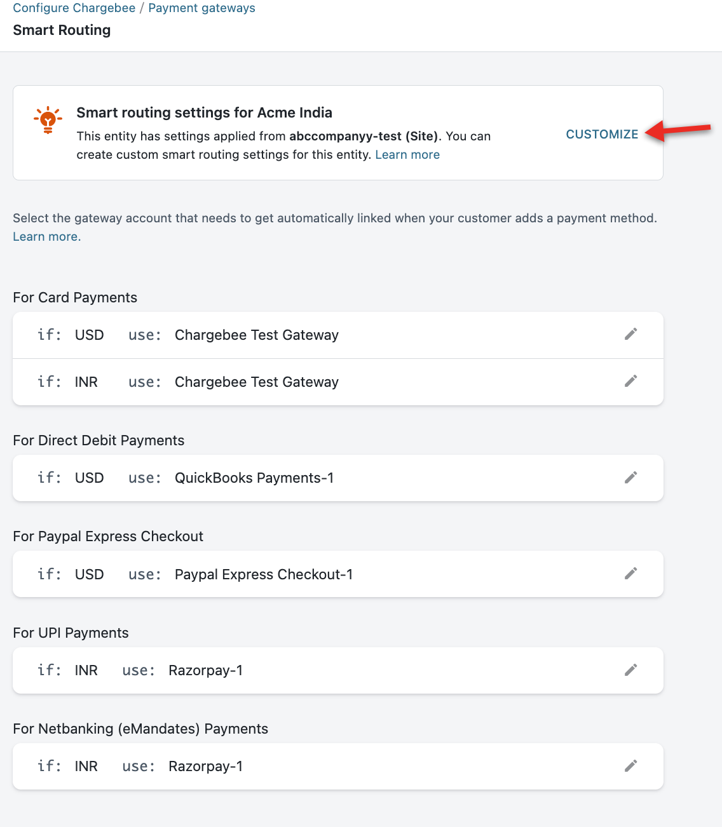Navigate to Payment gateways breadcrumb
722x827 pixels.
pos(201,8)
